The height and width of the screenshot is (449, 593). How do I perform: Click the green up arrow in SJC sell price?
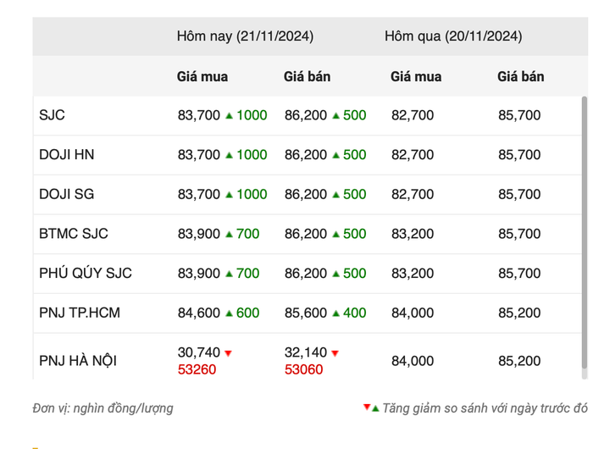[x=335, y=115]
